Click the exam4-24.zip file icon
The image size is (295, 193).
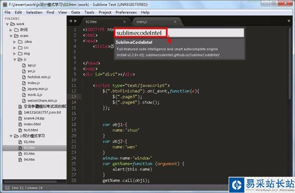tap(20, 118)
